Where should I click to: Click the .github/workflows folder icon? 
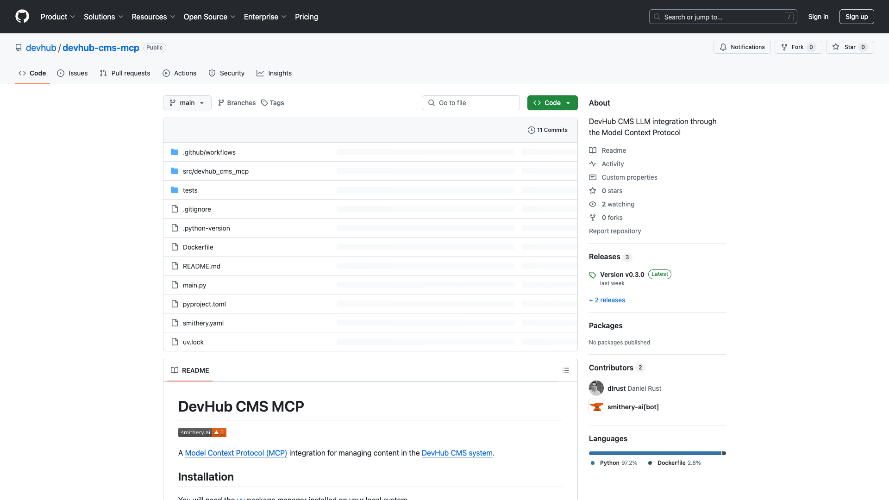coord(175,152)
